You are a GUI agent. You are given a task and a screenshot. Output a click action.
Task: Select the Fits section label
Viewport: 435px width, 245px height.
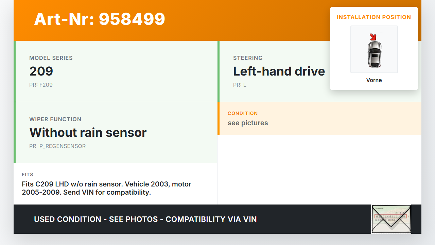point(28,175)
